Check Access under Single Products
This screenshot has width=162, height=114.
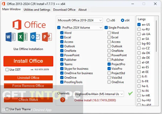pyautogui.click(x=109, y=42)
